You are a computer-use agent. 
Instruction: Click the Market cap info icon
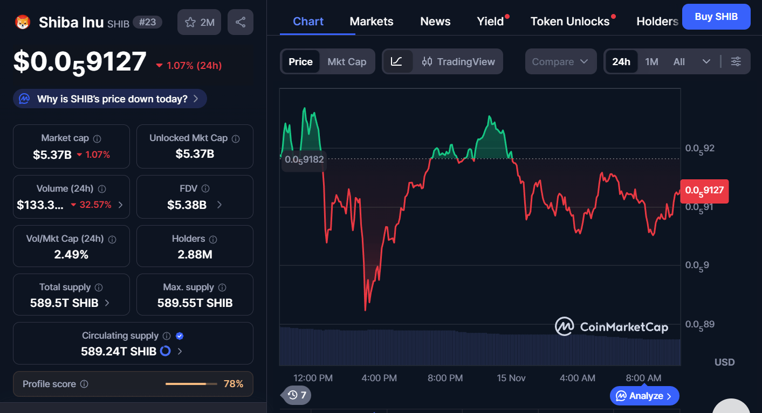[97, 138]
